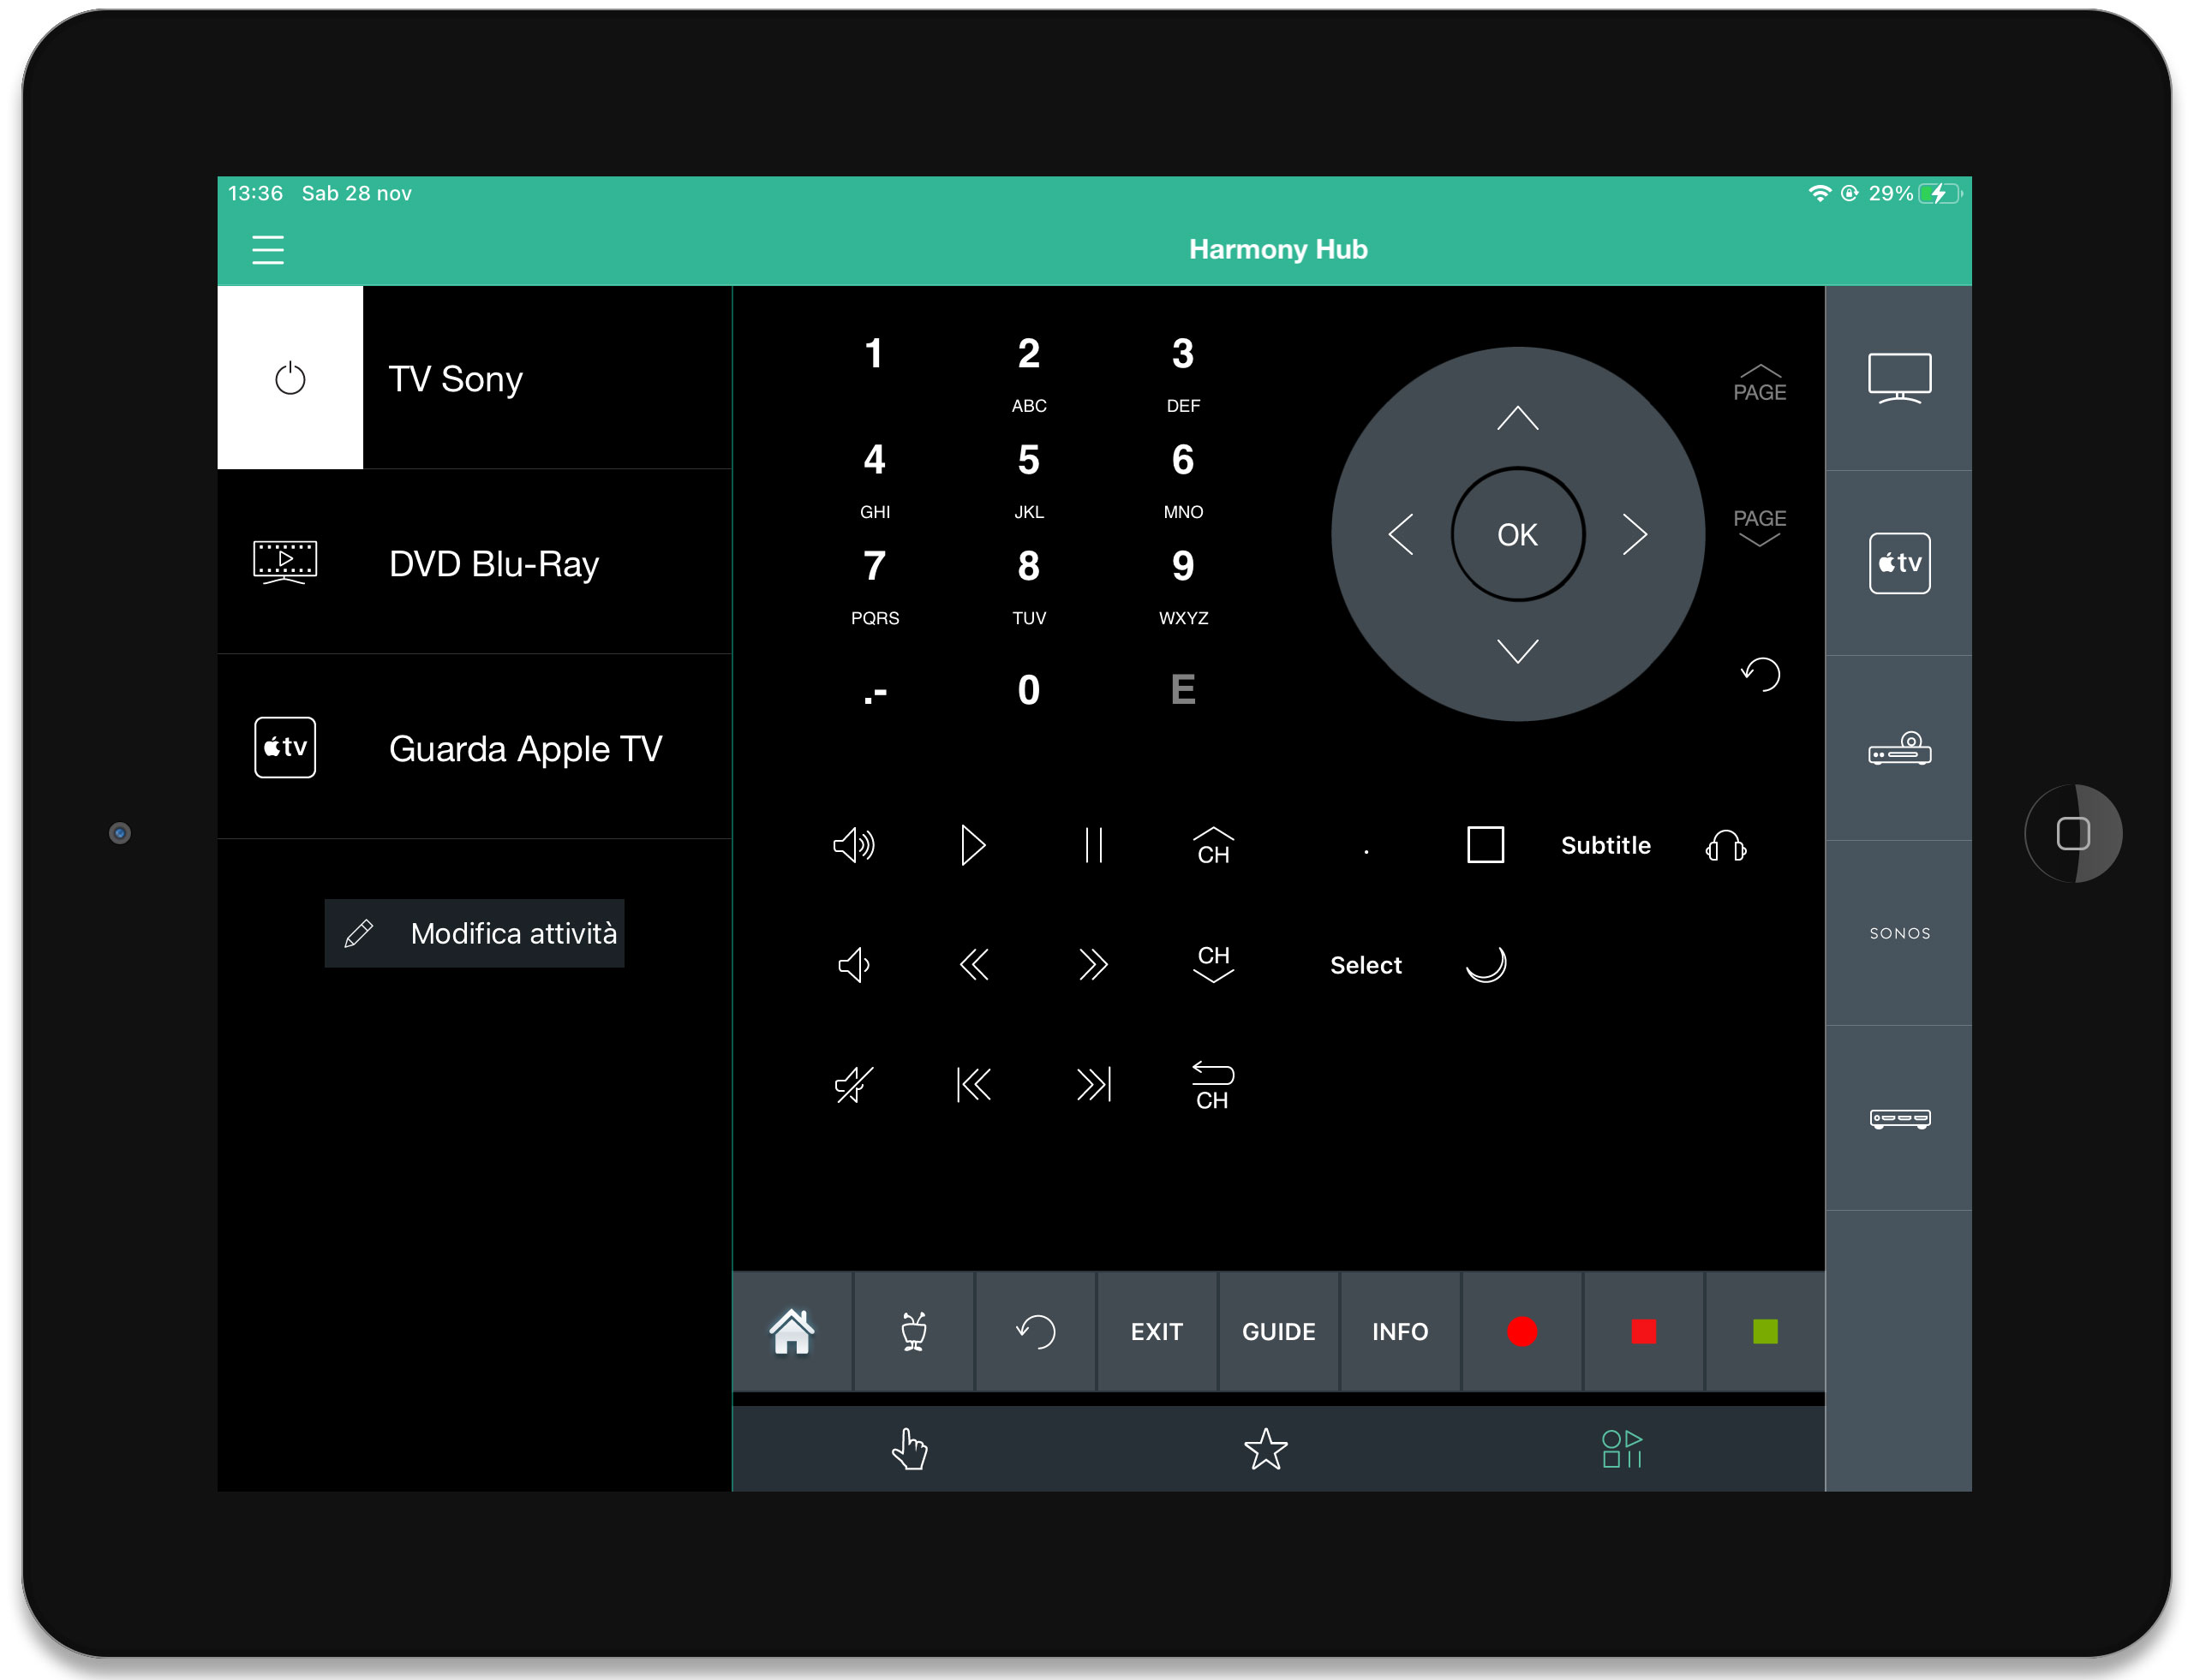Image resolution: width=2194 pixels, height=1680 pixels.
Task: Select TV device in right sidebar
Action: (x=1898, y=378)
